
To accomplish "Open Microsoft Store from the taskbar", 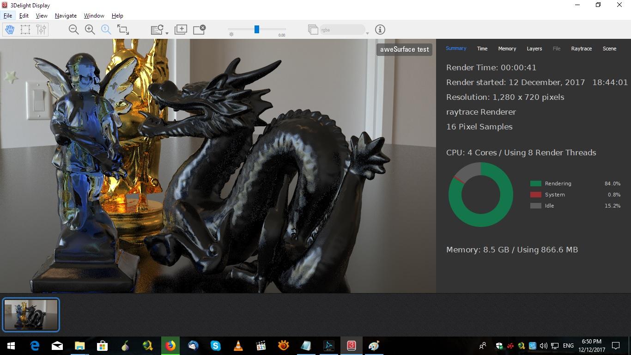I will (102, 345).
